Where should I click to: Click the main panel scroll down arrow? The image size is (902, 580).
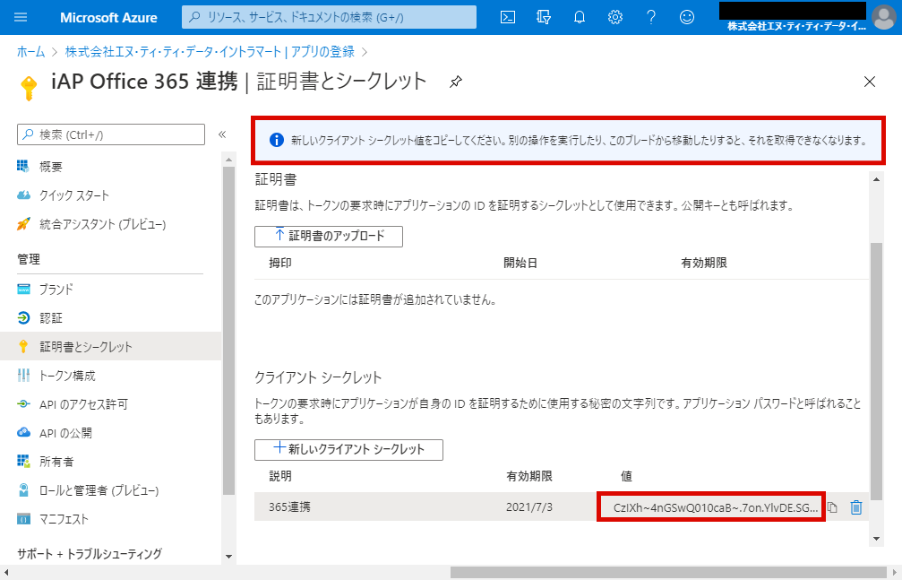tap(876, 539)
